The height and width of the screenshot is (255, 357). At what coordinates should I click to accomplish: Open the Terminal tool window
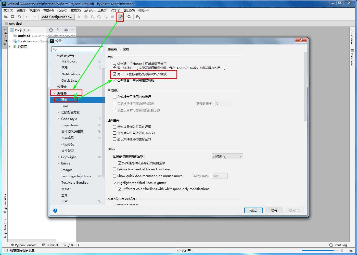pos(50,245)
